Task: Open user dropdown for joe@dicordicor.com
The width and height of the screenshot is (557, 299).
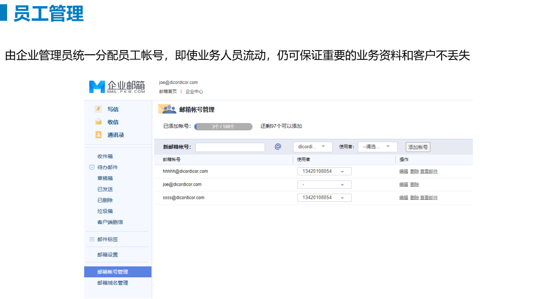Action: [x=324, y=185]
